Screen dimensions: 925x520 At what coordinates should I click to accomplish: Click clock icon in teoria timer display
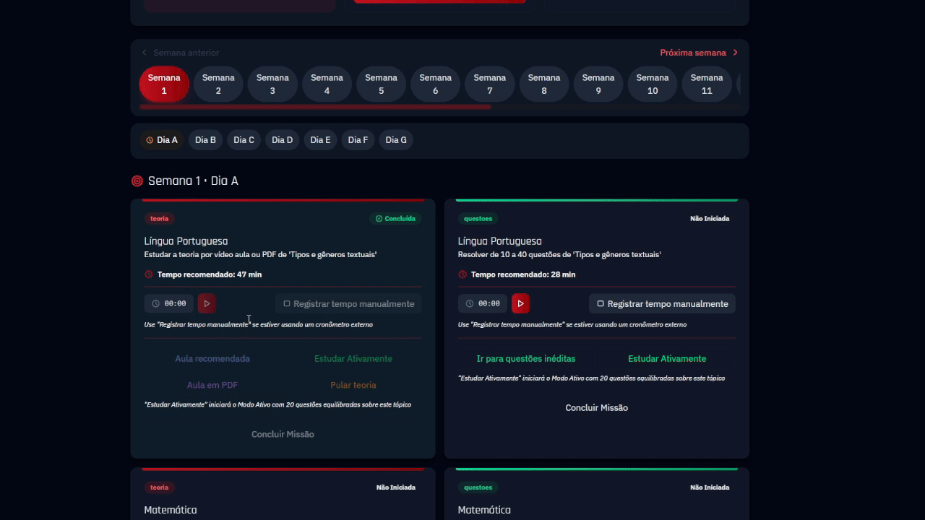[155, 304]
